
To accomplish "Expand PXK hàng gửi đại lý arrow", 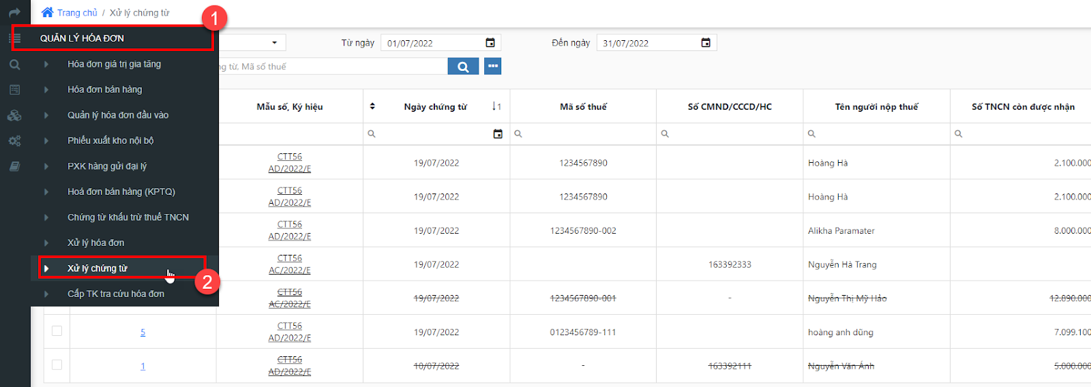I will tap(46, 166).
